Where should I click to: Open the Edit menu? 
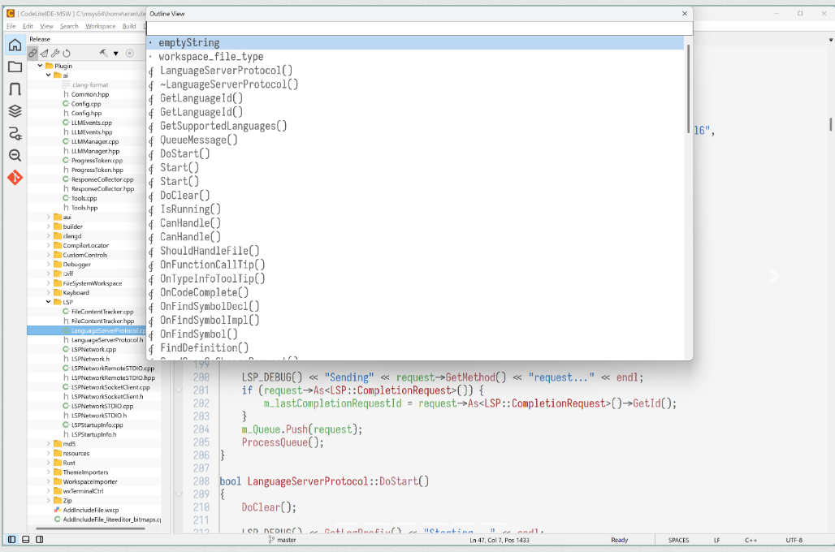(28, 26)
